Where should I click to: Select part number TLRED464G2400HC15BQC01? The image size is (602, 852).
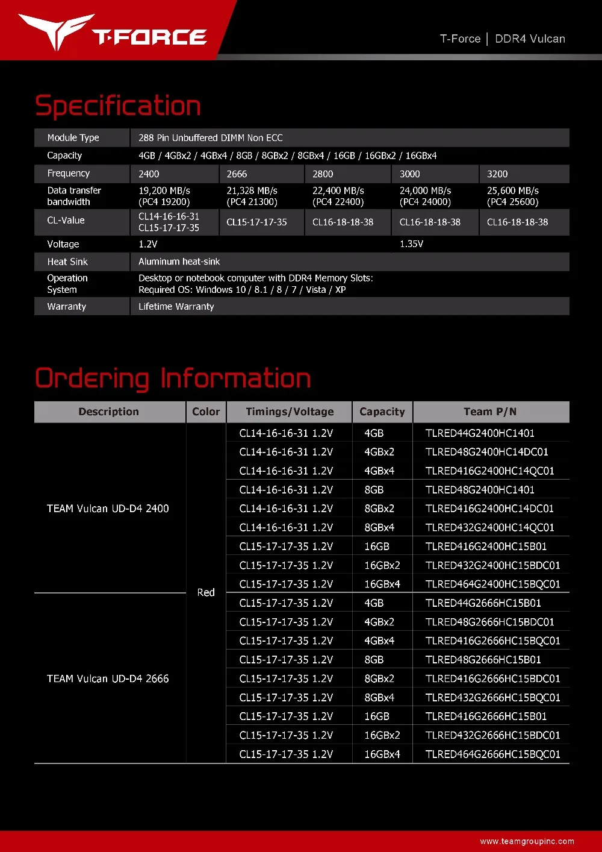[493, 584]
